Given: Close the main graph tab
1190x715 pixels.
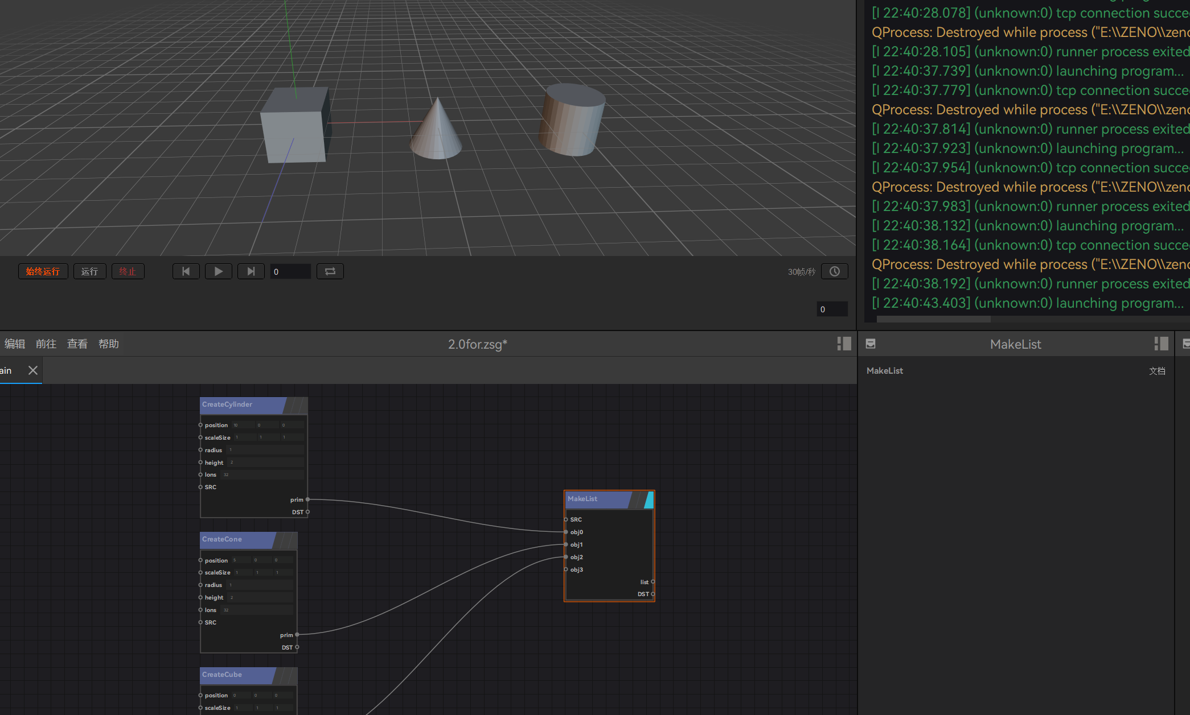Looking at the screenshot, I should coord(33,370).
